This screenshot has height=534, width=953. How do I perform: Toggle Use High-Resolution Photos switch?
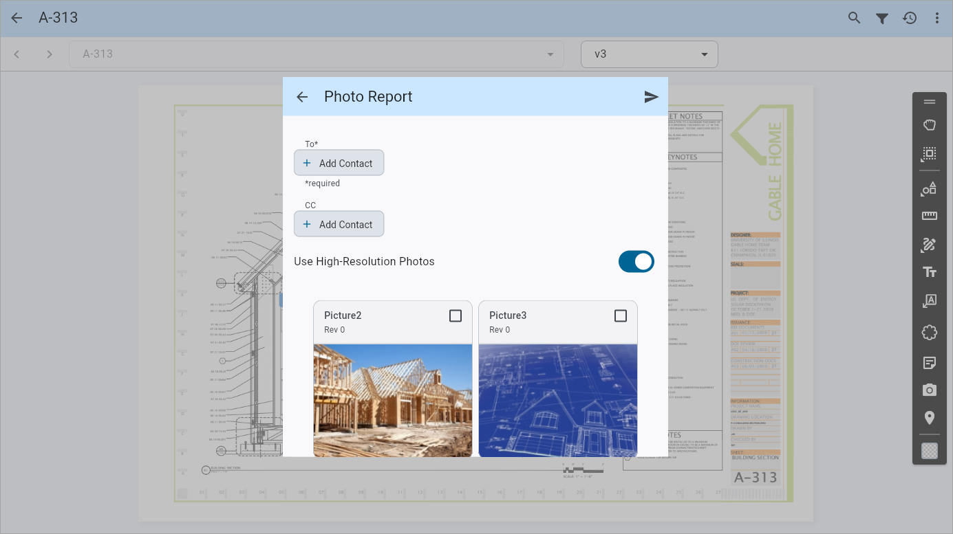(x=636, y=261)
